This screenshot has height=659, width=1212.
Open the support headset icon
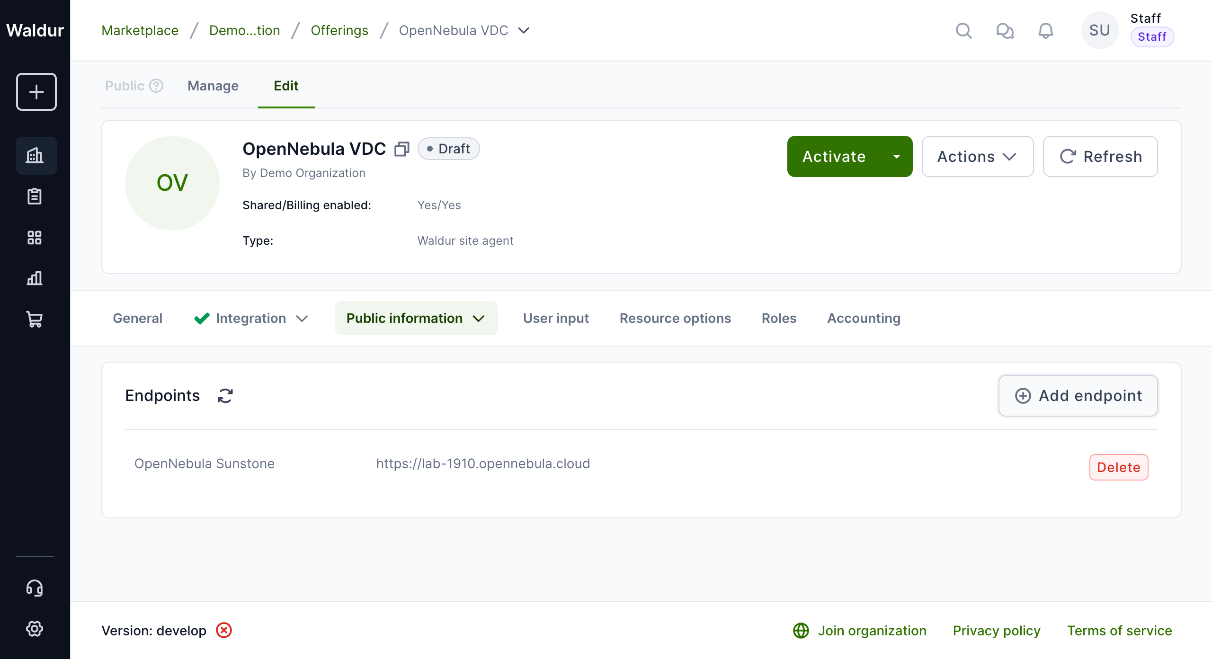click(x=35, y=588)
